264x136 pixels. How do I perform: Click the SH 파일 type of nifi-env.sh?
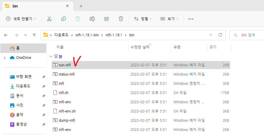pos(180,111)
